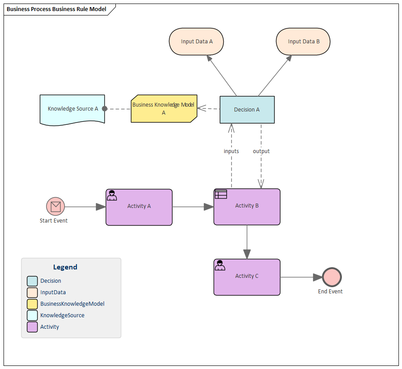Select the End Event circle
The height and width of the screenshot is (369, 402).
point(332,277)
